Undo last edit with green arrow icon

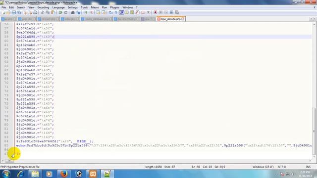[60, 12]
